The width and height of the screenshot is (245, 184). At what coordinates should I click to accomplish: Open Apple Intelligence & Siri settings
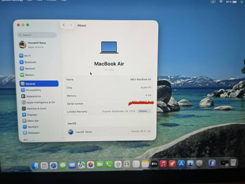point(39,102)
